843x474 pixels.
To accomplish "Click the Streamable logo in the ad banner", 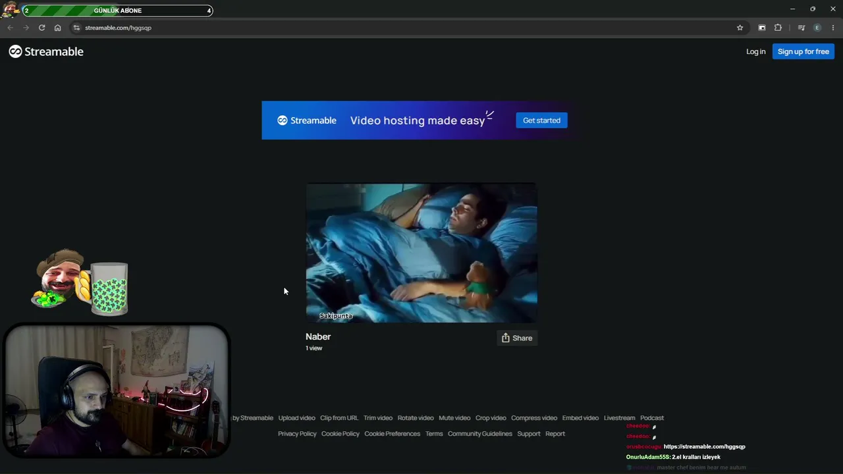I will [307, 120].
